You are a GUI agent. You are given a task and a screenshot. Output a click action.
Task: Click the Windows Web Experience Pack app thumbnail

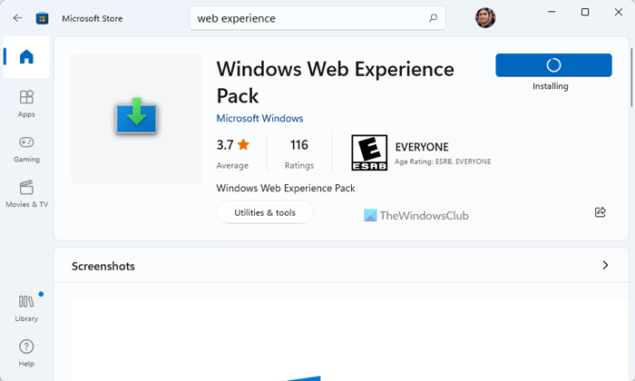tap(136, 118)
